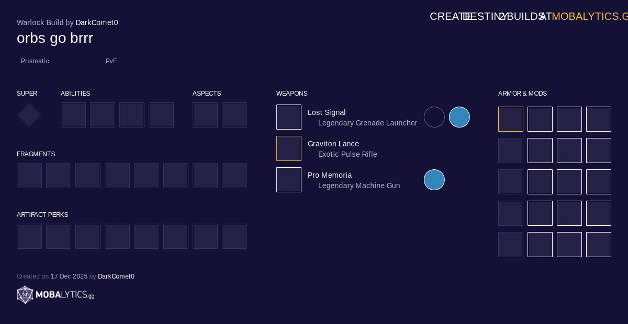Viewport: 628px width, 324px height.
Task: Click the blue perk circle beside Pro Memoria
Action: (x=434, y=180)
